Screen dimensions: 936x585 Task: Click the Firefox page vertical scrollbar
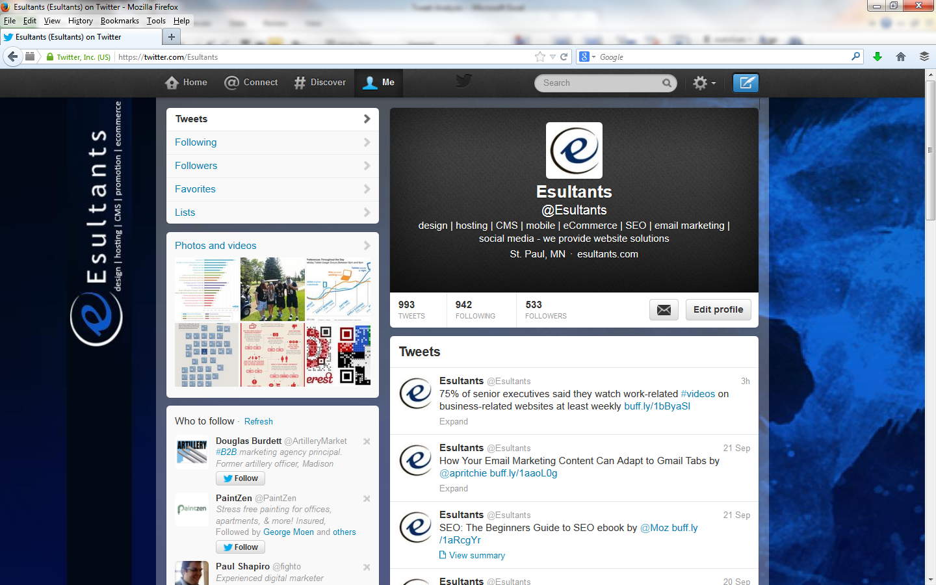pos(930,151)
